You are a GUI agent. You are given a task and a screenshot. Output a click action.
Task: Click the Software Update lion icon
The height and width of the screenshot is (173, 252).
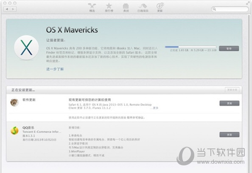point(14,102)
